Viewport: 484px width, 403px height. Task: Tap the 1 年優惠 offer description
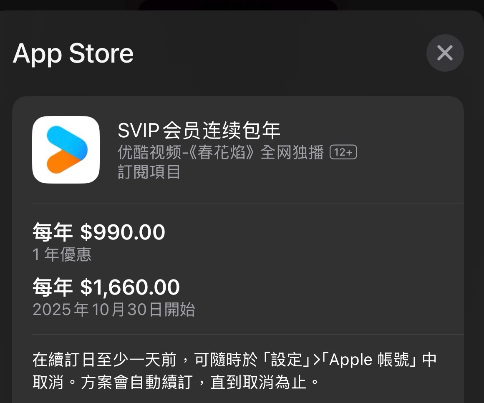tap(62, 254)
